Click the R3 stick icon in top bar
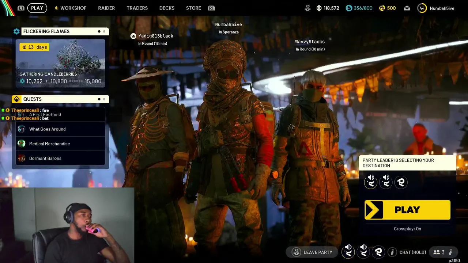 (307, 8)
